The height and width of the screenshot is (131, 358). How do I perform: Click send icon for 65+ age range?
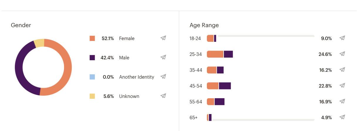tap(342, 117)
